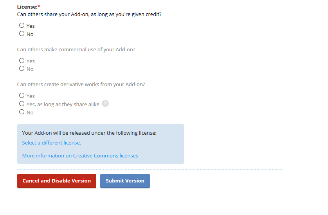The height and width of the screenshot is (215, 328).
Task: Click the derivative works question text
Action: tap(81, 84)
